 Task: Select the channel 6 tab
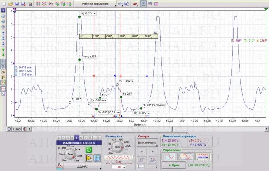pyautogui.click(x=81, y=138)
